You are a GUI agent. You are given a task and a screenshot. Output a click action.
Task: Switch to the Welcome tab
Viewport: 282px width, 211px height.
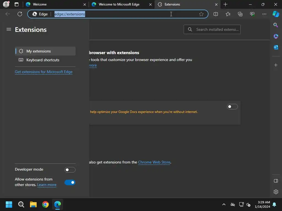coord(55,4)
